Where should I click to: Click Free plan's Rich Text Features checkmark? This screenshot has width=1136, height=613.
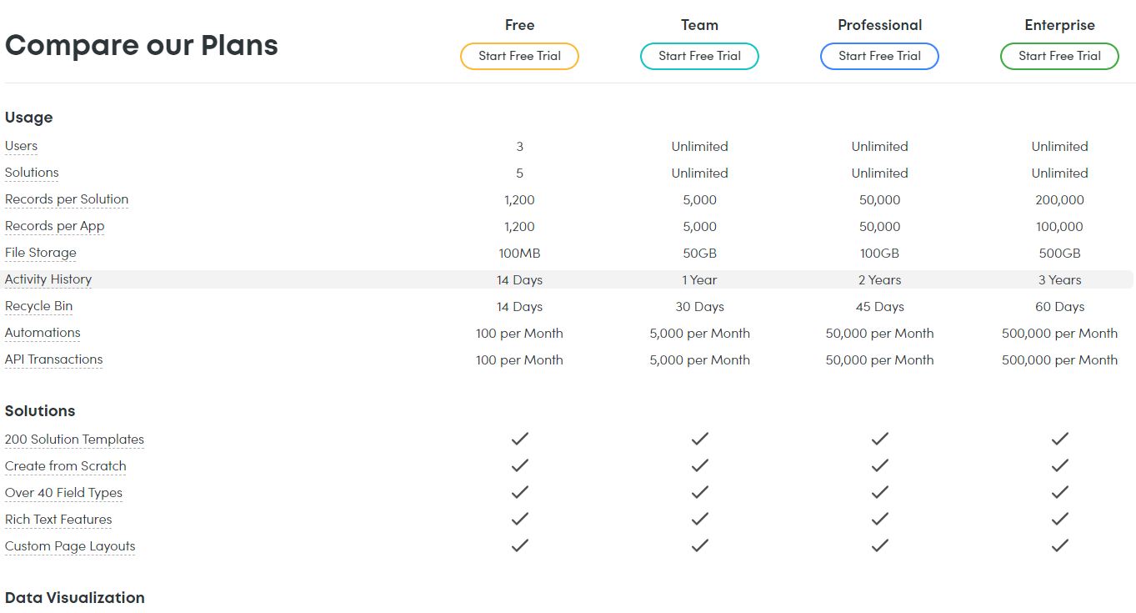[519, 519]
